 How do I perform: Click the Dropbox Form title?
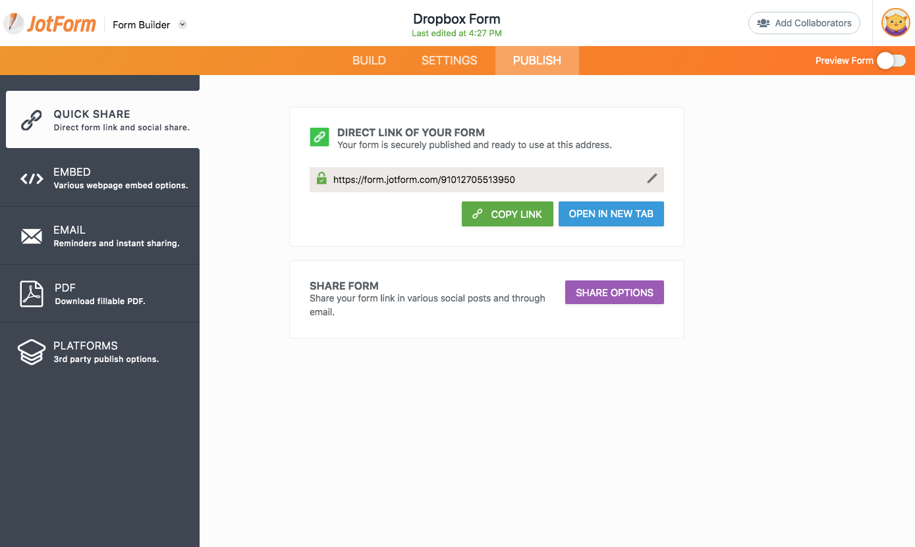click(457, 19)
